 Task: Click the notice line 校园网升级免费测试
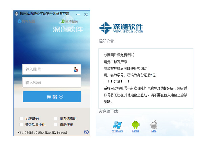tap(119, 55)
